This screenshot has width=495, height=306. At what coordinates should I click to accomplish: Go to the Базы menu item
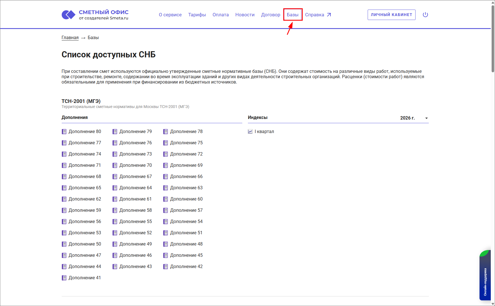pyautogui.click(x=292, y=15)
